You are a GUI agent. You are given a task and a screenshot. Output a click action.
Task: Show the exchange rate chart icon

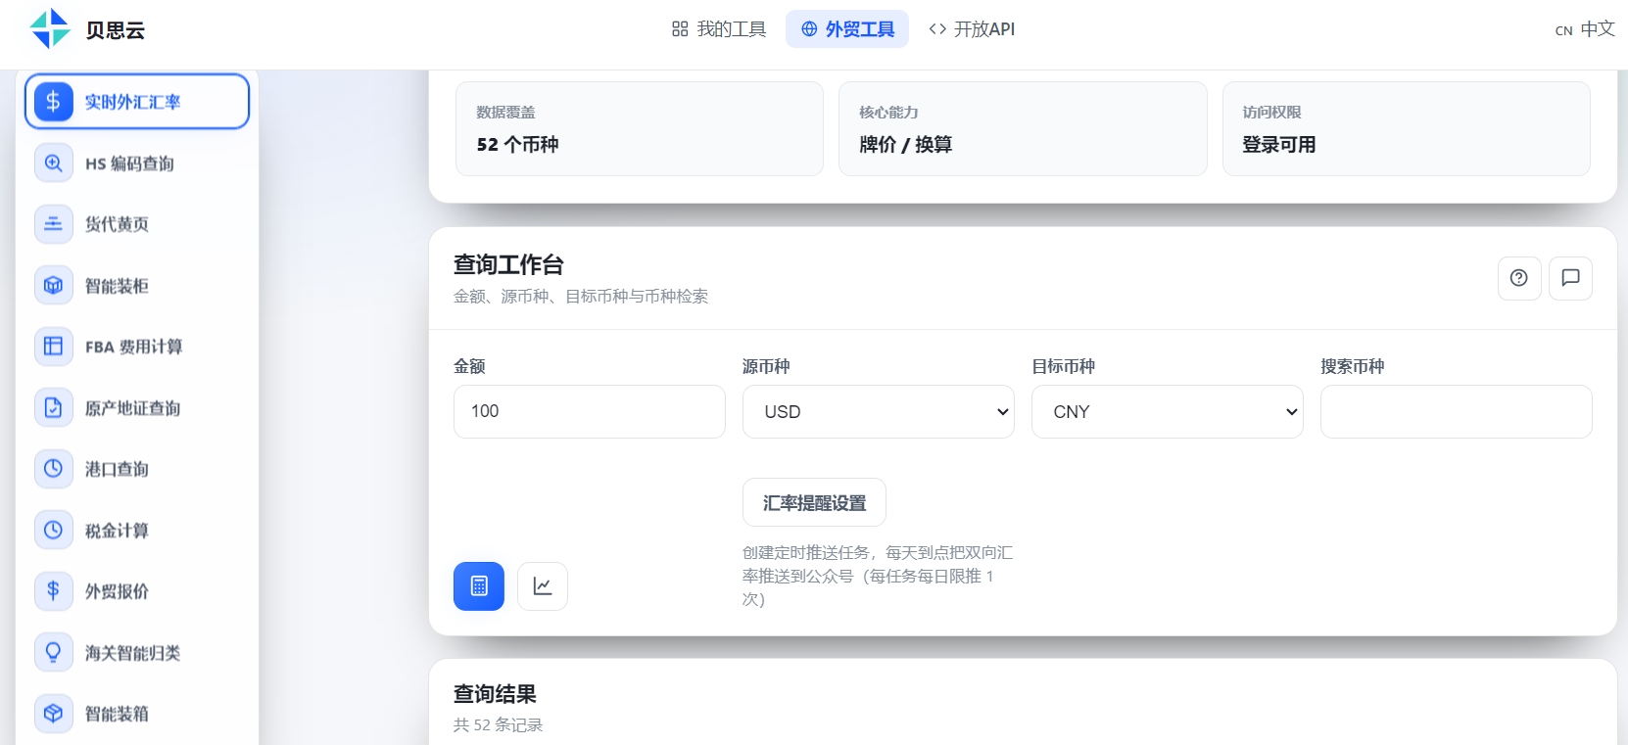pyautogui.click(x=543, y=586)
